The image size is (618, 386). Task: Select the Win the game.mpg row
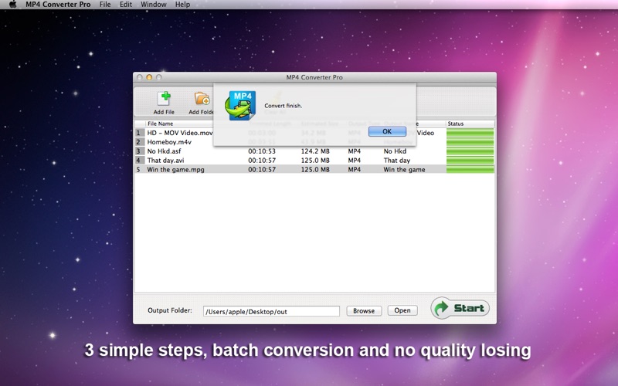click(x=175, y=170)
